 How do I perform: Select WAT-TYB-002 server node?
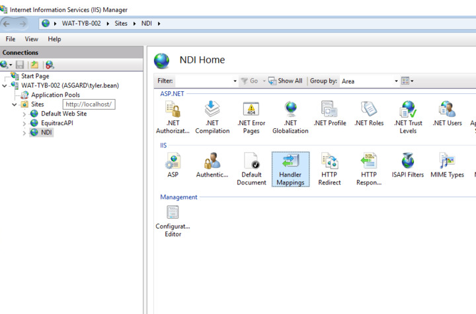70,85
